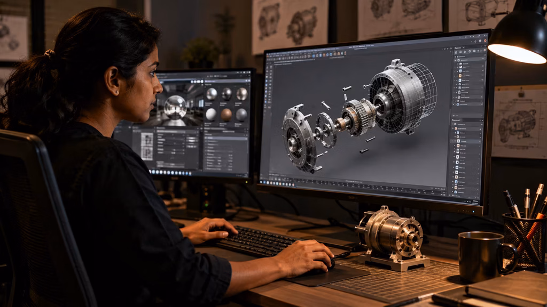This screenshot has width=547, height=307.
Task: Select the thin ring spacer part in viewport
Action: [x=326, y=131]
